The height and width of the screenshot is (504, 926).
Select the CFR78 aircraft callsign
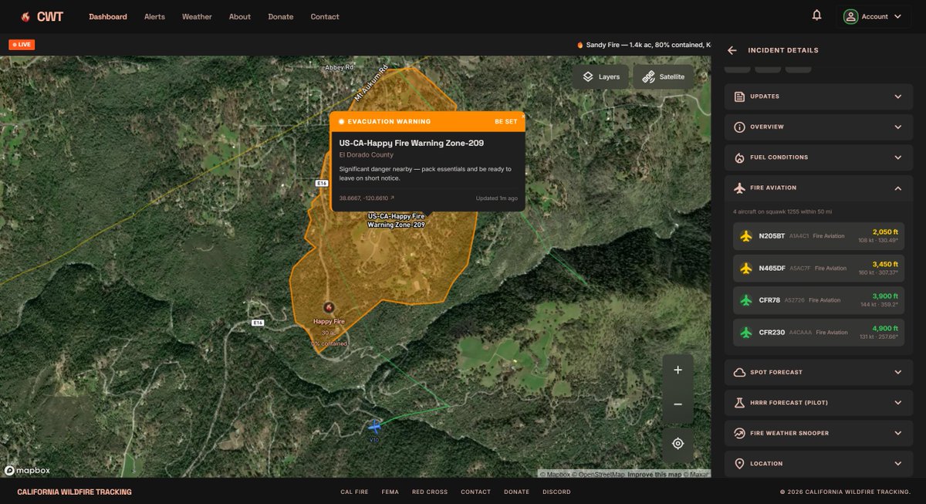(769, 300)
